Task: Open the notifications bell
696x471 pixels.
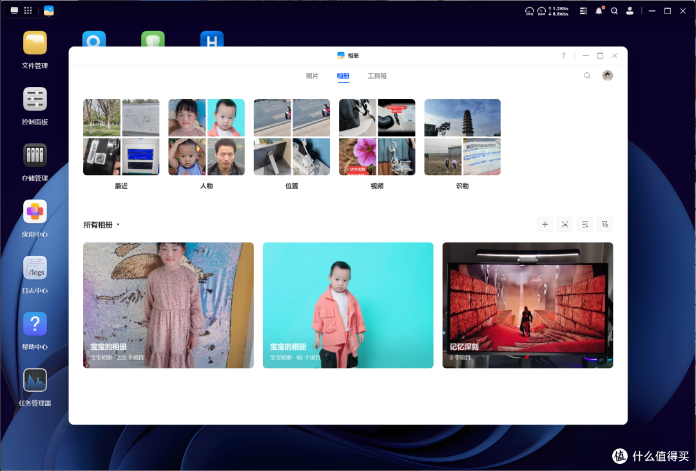Action: click(x=599, y=11)
